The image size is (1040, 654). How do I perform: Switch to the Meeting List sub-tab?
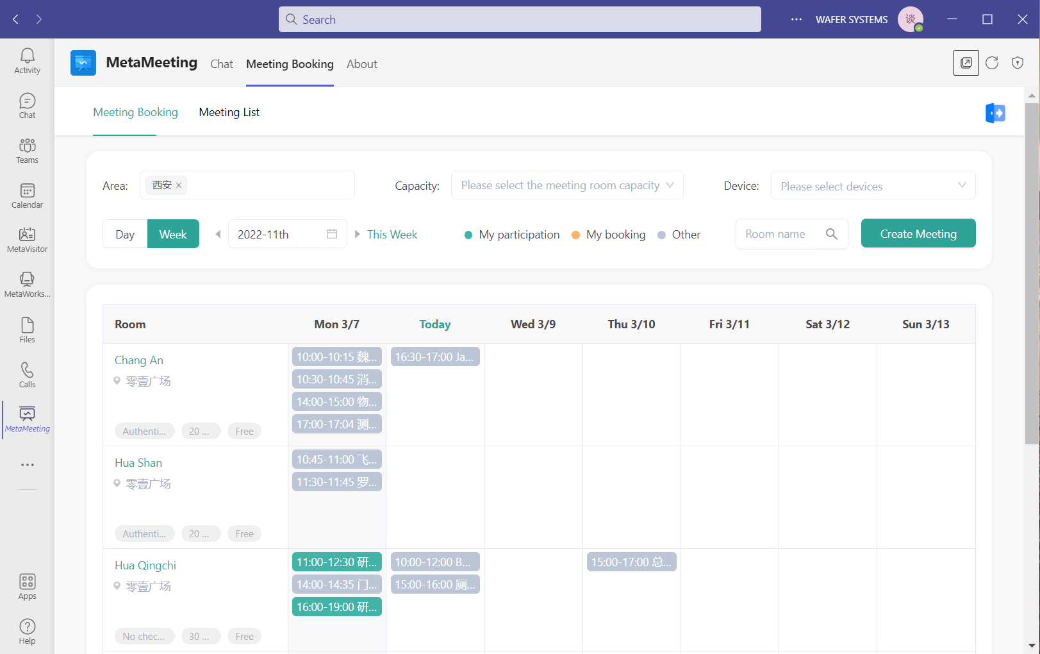click(x=229, y=112)
